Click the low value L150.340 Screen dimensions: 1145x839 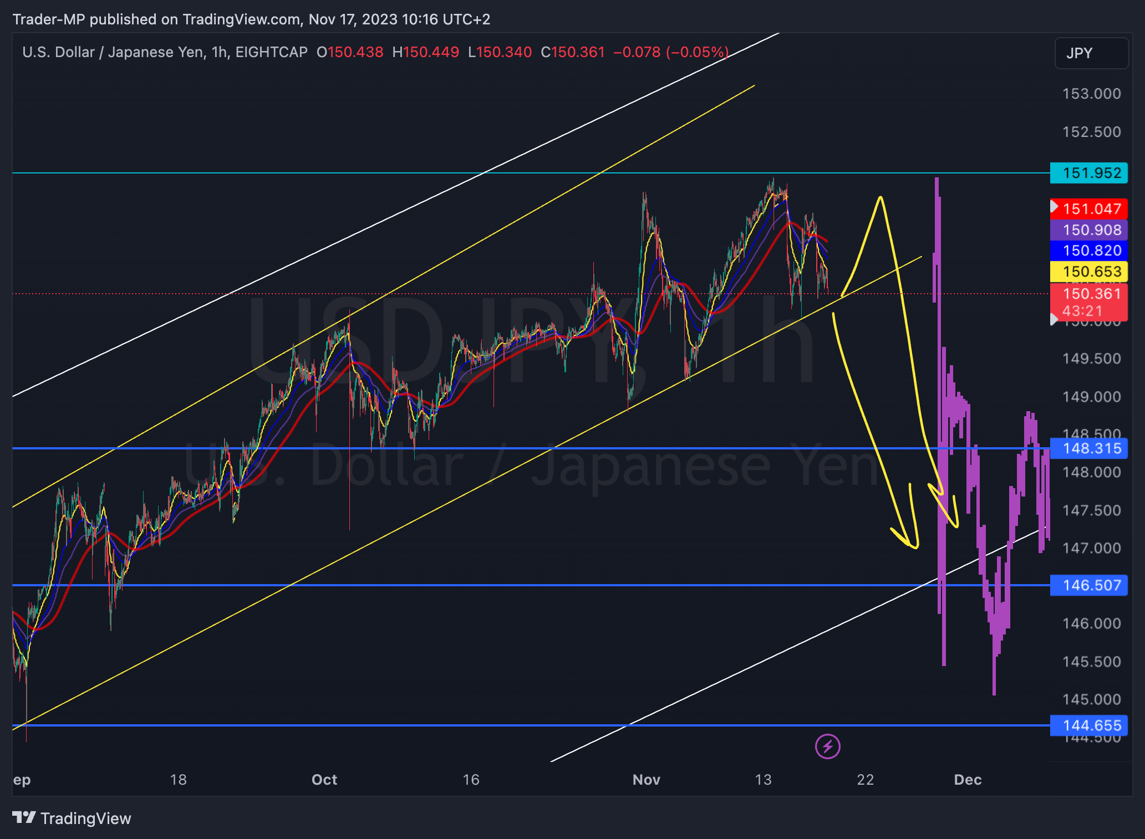point(500,52)
